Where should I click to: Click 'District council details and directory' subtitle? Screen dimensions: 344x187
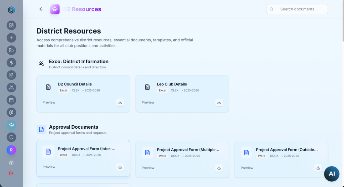pyautogui.click(x=78, y=67)
